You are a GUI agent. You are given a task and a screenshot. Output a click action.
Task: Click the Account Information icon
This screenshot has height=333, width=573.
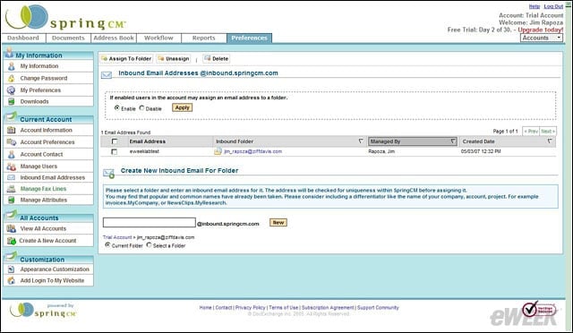pyautogui.click(x=12, y=130)
